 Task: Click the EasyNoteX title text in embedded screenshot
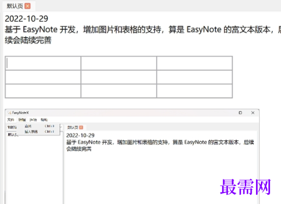[21, 113]
